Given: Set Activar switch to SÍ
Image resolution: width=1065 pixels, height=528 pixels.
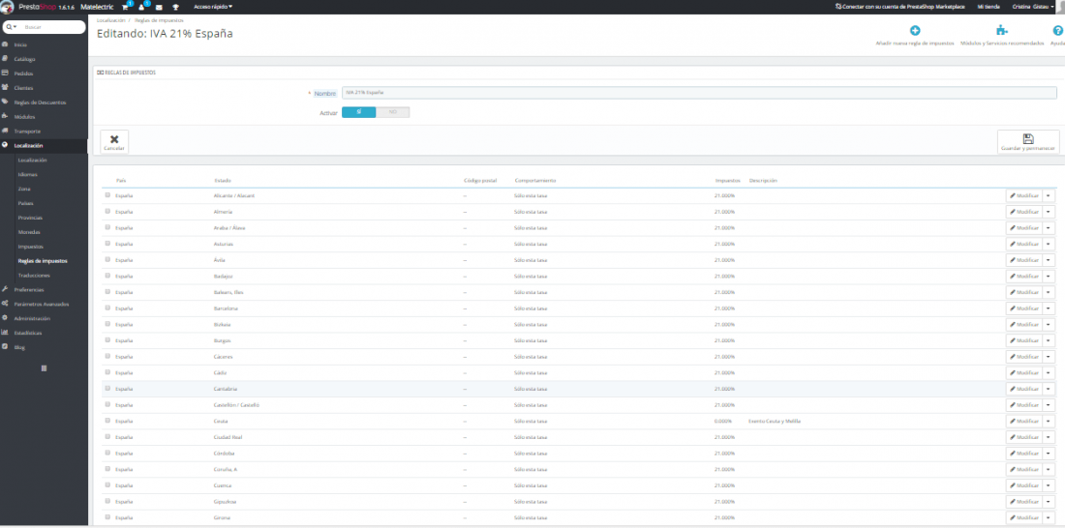Looking at the screenshot, I should click(358, 112).
